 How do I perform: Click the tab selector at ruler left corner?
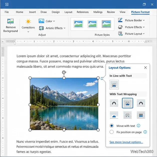coord(3,41)
